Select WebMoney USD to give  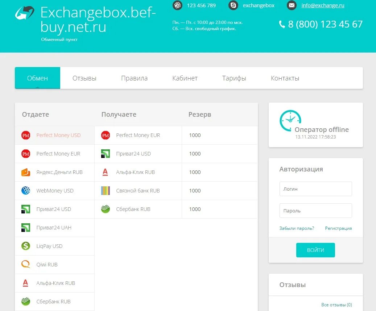click(x=55, y=191)
